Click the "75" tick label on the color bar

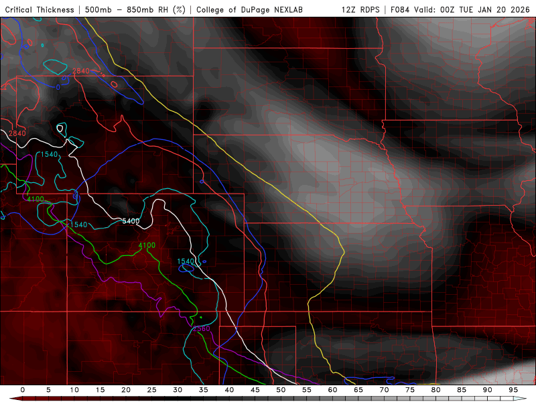pos(410,390)
